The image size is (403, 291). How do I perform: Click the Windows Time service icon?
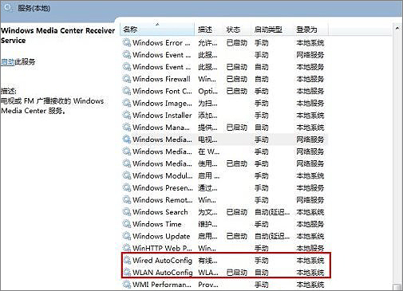[x=127, y=224]
